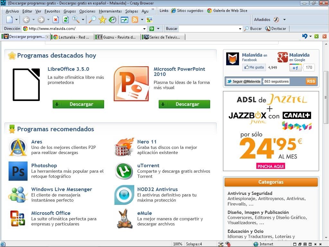Screen dimensions: 329x247
Task: Click the undo closed tab icon
Action: tap(305, 36)
